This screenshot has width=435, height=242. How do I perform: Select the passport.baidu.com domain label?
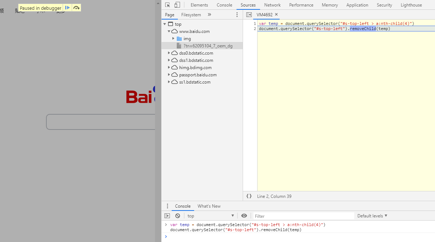(x=198, y=75)
